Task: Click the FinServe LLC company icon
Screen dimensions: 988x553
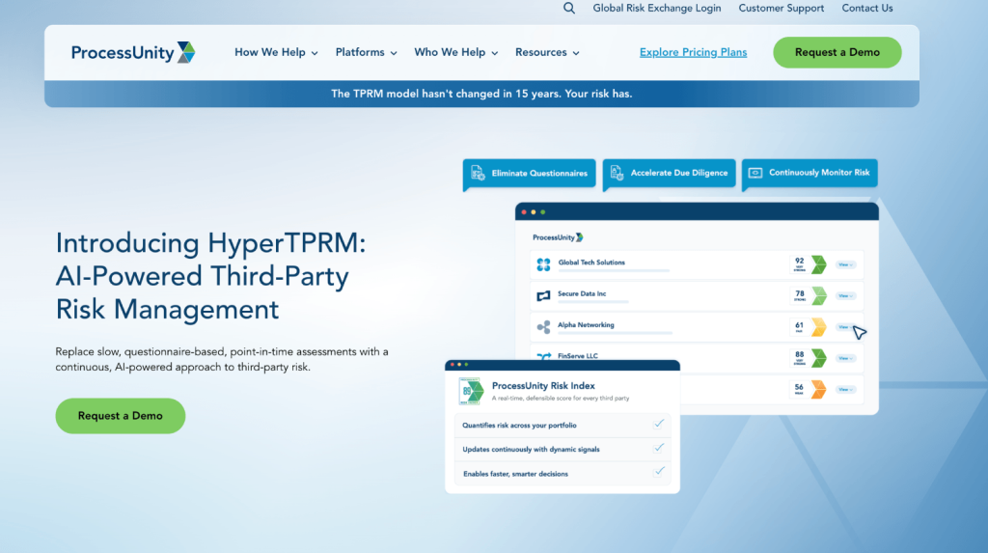Action: pyautogui.click(x=543, y=356)
